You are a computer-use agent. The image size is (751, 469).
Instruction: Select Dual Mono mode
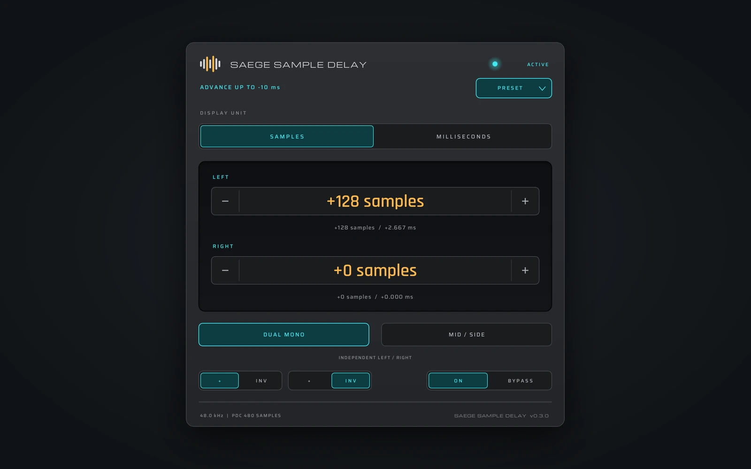284,334
